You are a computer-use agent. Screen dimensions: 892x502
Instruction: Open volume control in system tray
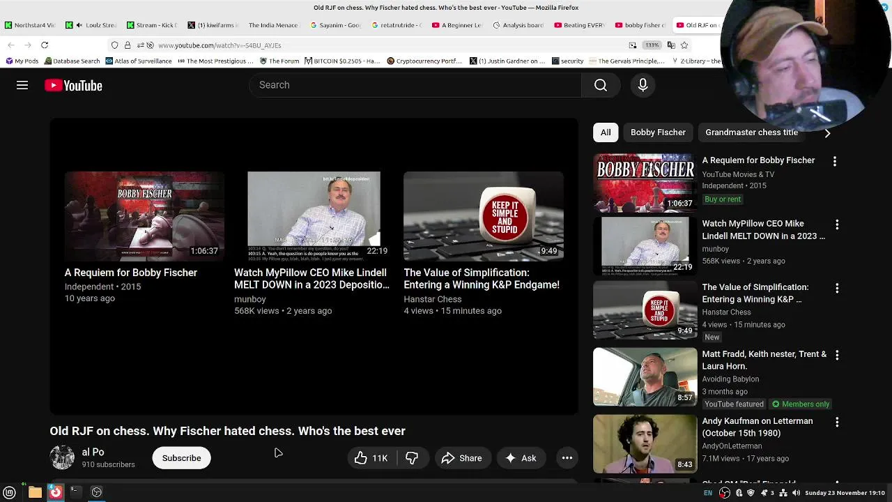pyautogui.click(x=796, y=493)
